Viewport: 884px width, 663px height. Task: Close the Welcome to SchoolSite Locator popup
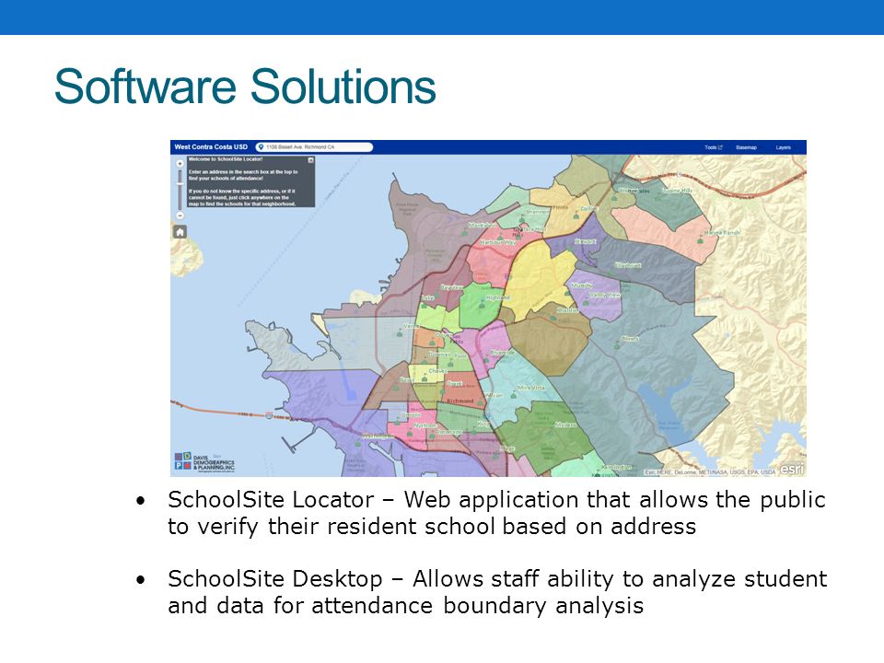[310, 160]
